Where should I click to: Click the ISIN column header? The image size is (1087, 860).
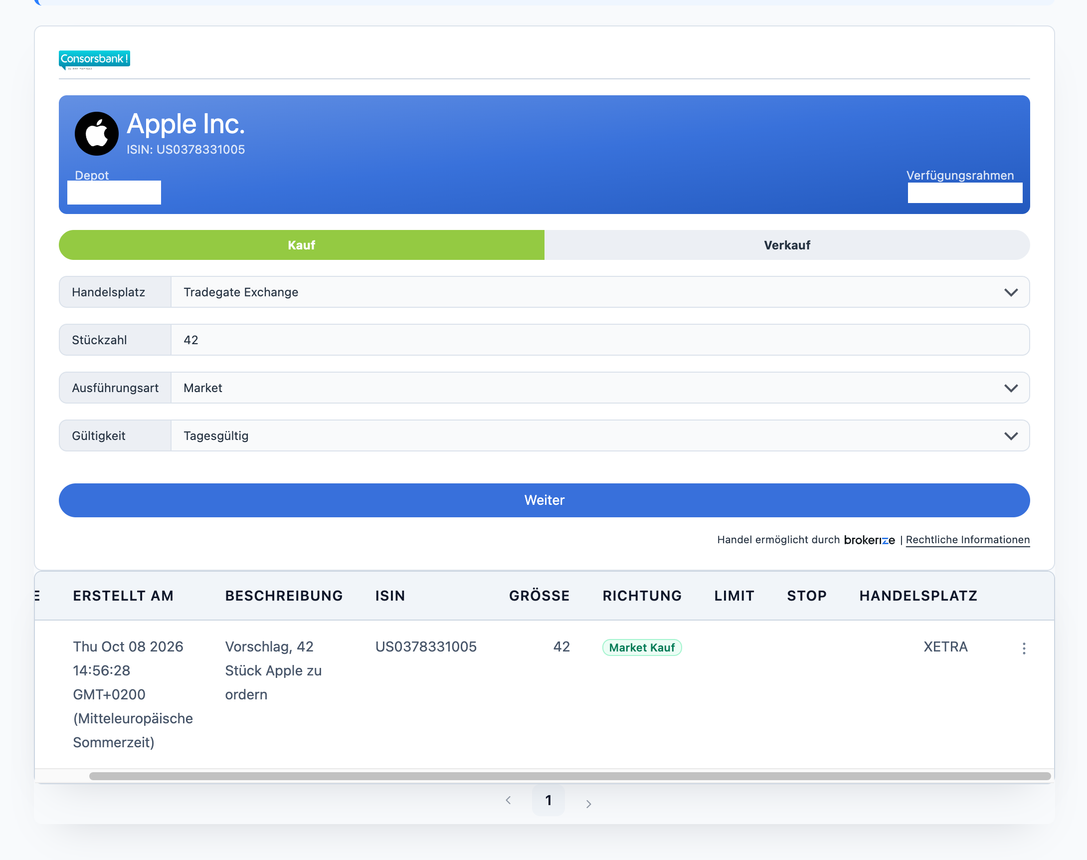click(x=390, y=596)
